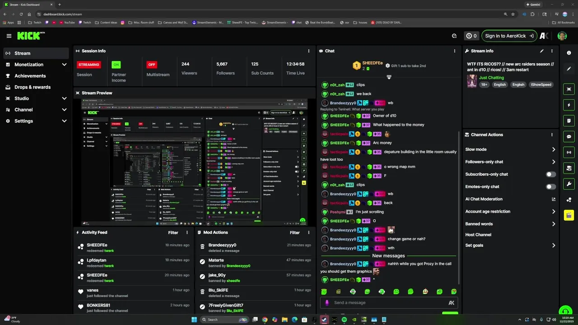
Task: Click the lightning bolt icon in right sidebar
Action: click(x=569, y=105)
